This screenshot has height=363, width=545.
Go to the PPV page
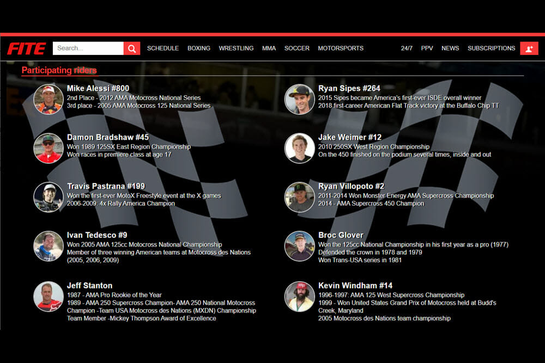[x=427, y=48]
